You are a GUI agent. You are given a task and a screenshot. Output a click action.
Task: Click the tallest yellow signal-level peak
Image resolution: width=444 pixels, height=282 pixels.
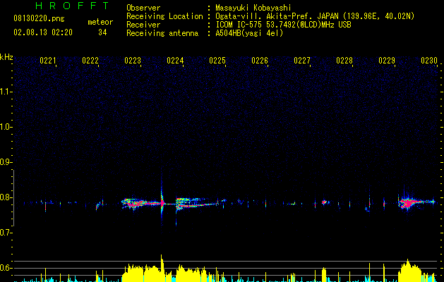(x=162, y=267)
